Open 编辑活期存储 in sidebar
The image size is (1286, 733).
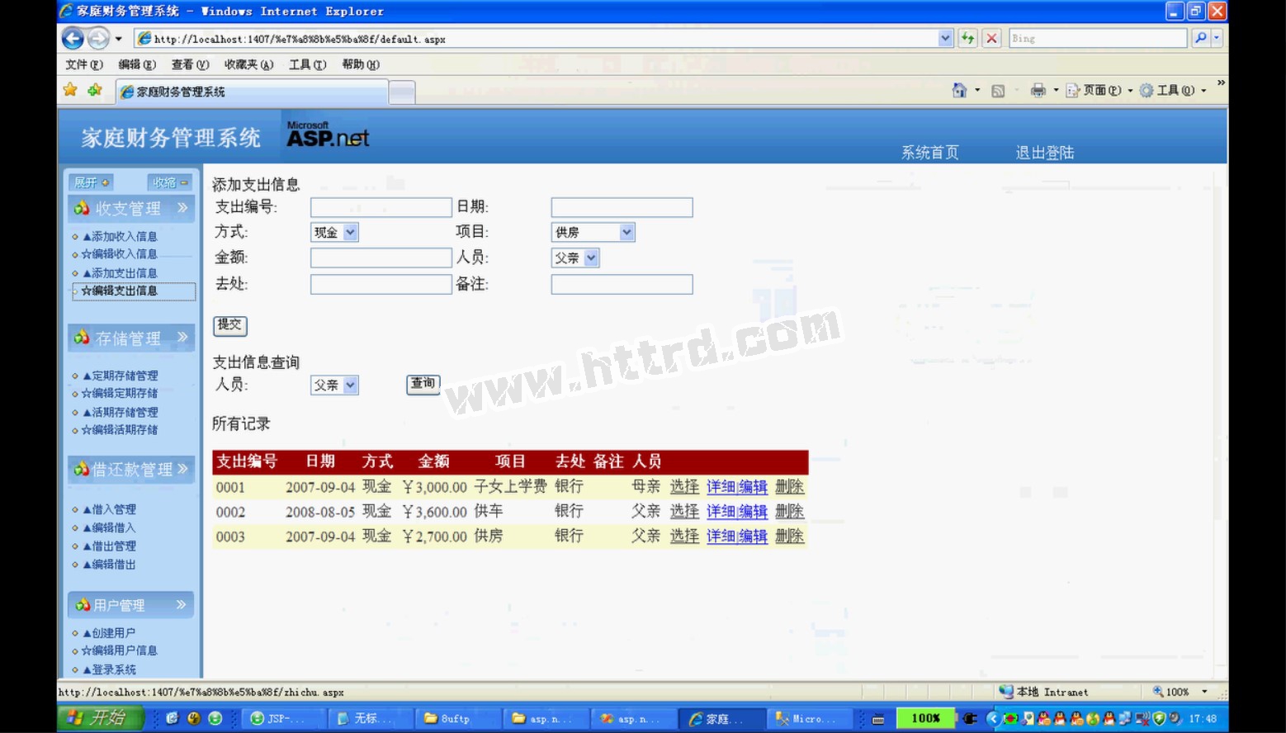[119, 430]
